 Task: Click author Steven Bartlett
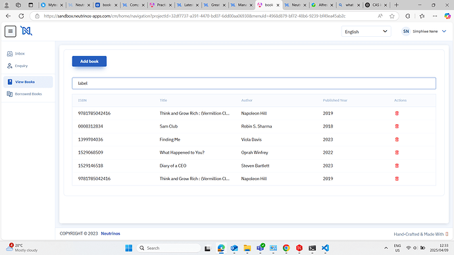pyautogui.click(x=255, y=166)
